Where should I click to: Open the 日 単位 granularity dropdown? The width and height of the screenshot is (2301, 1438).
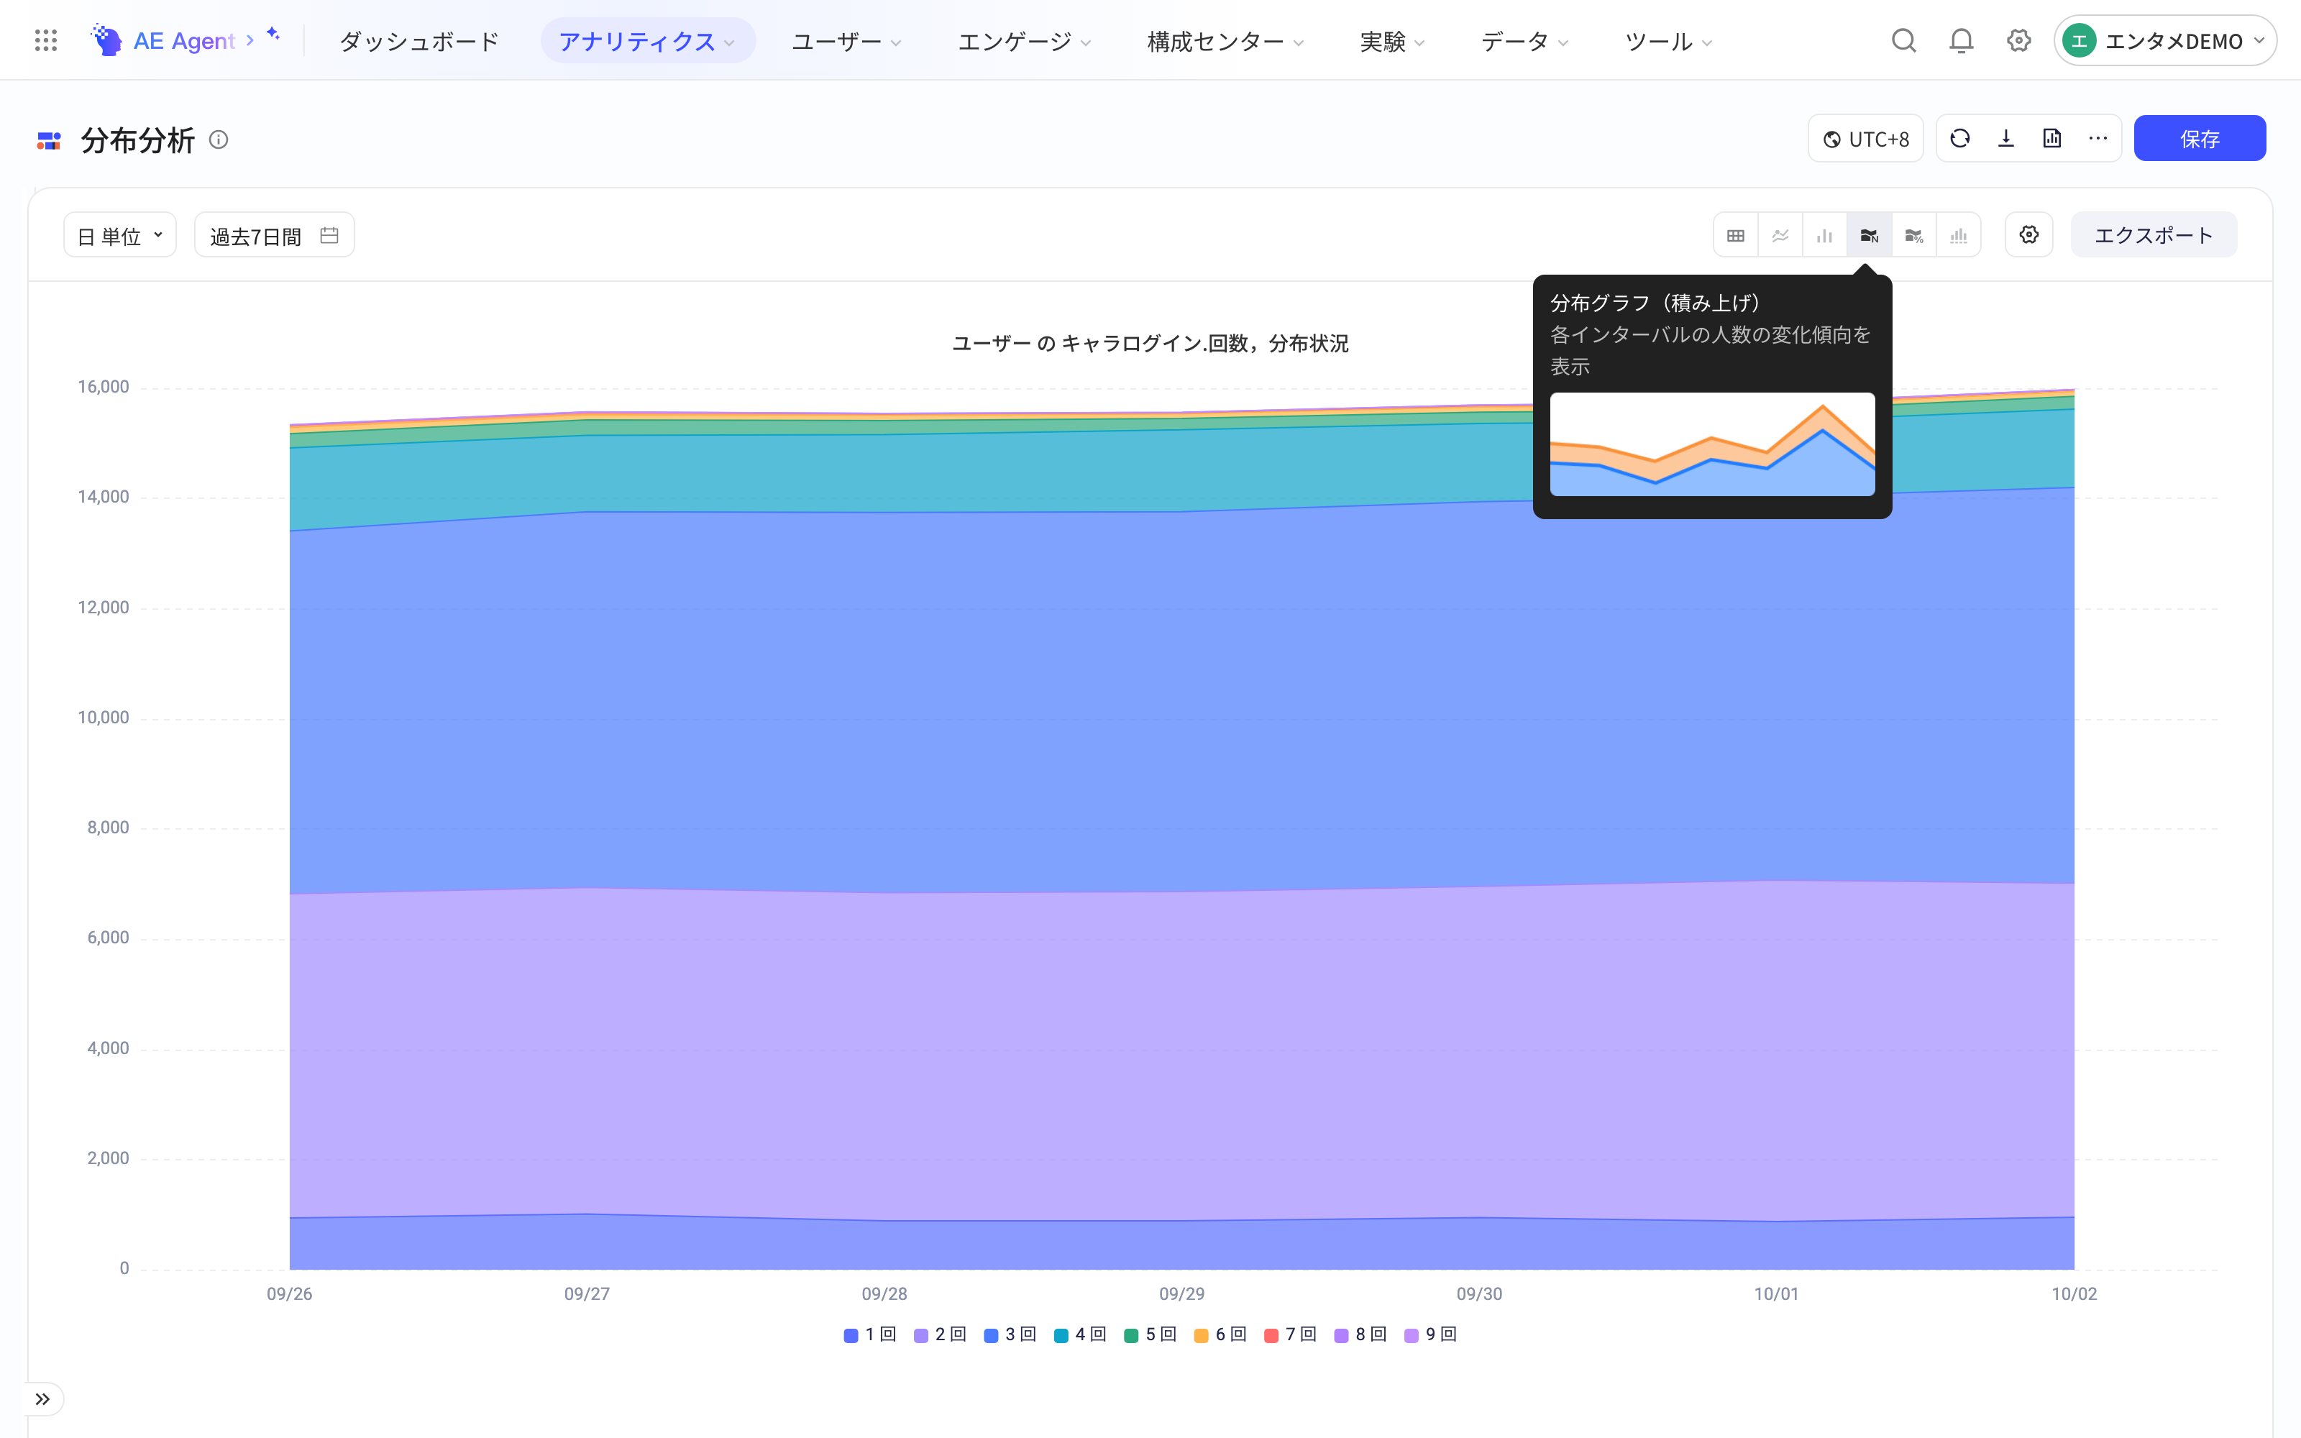(120, 235)
